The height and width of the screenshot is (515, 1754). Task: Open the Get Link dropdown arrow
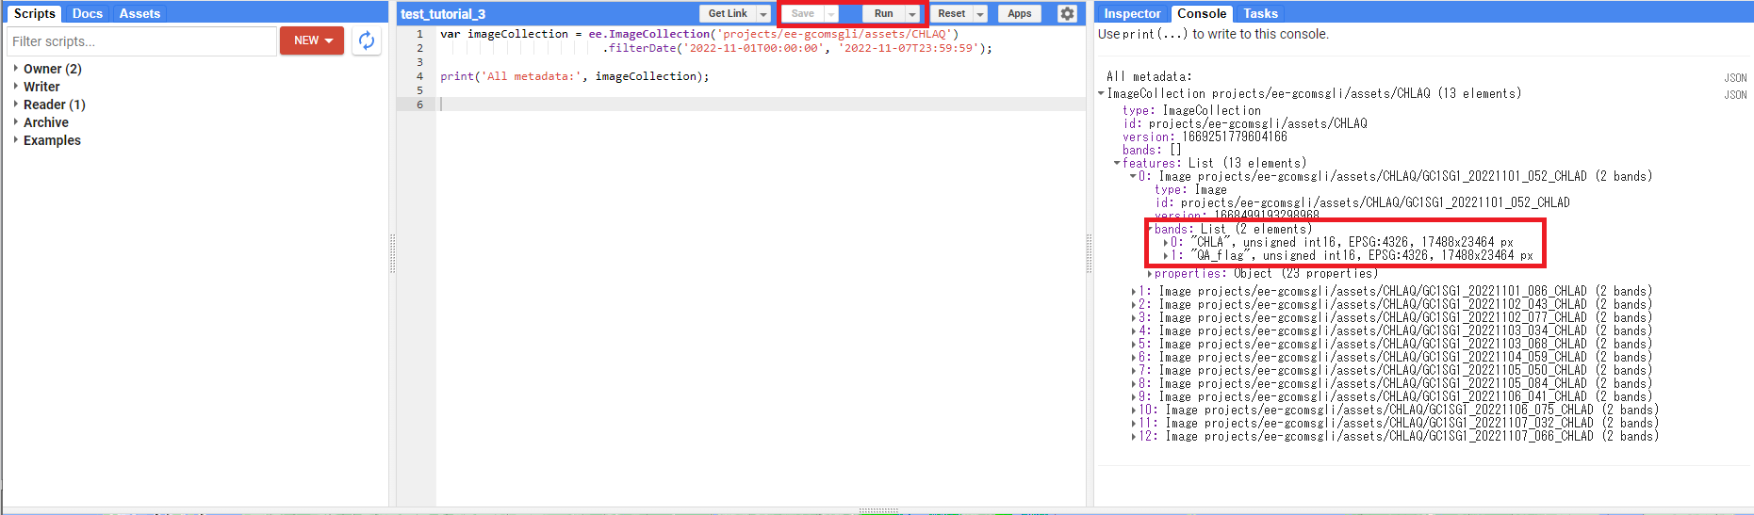coord(763,14)
